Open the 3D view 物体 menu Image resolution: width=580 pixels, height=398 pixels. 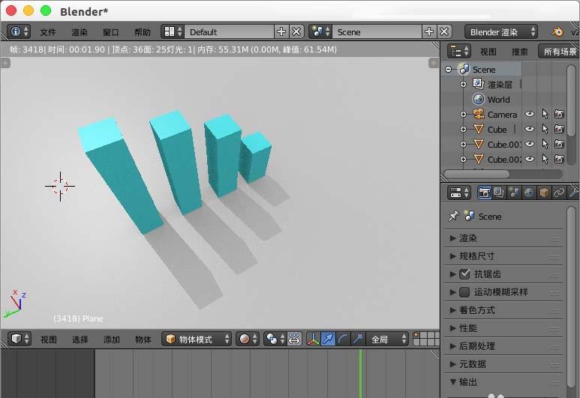[x=143, y=340]
